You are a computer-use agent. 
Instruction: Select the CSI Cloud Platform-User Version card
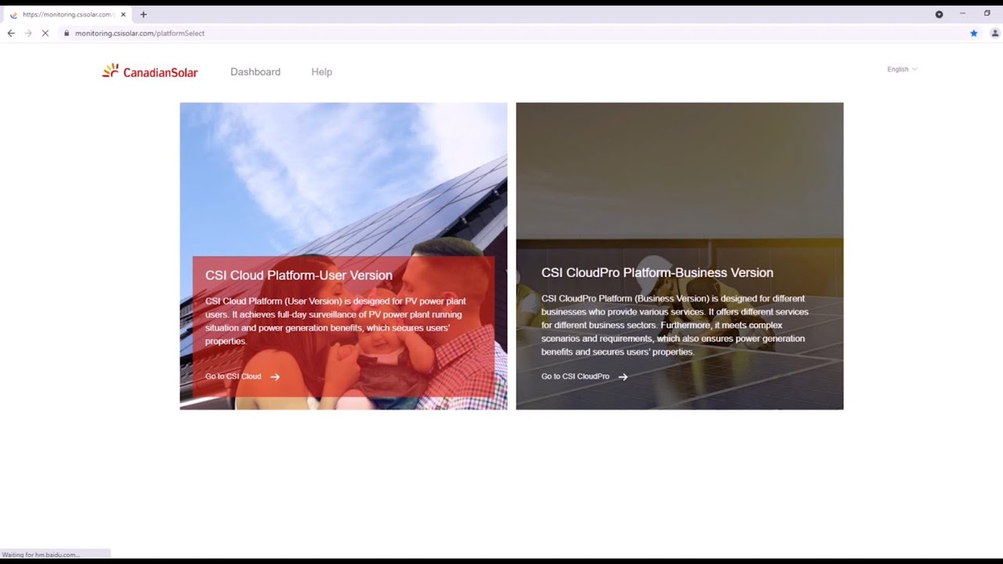tap(343, 256)
